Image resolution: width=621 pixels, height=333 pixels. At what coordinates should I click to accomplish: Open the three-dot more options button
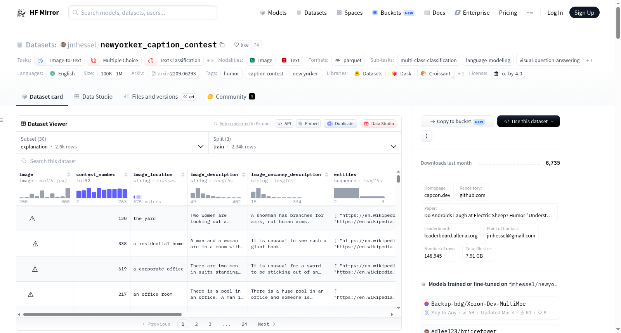pyautogui.click(x=427, y=136)
